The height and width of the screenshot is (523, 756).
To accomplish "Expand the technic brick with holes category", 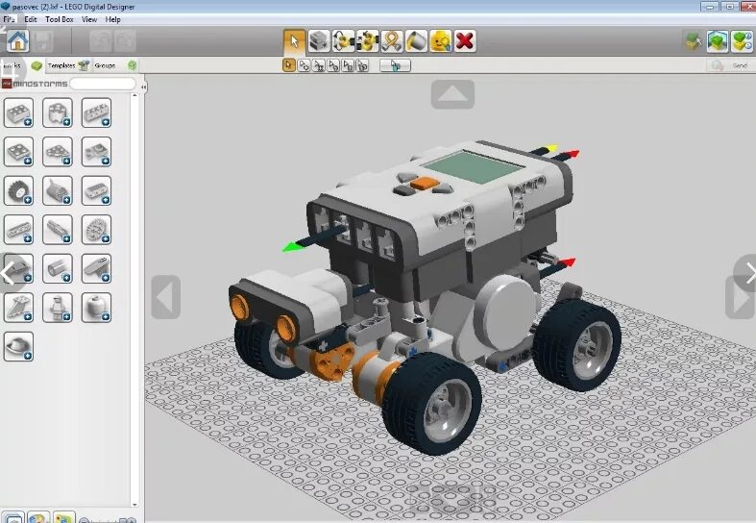I will (96, 112).
